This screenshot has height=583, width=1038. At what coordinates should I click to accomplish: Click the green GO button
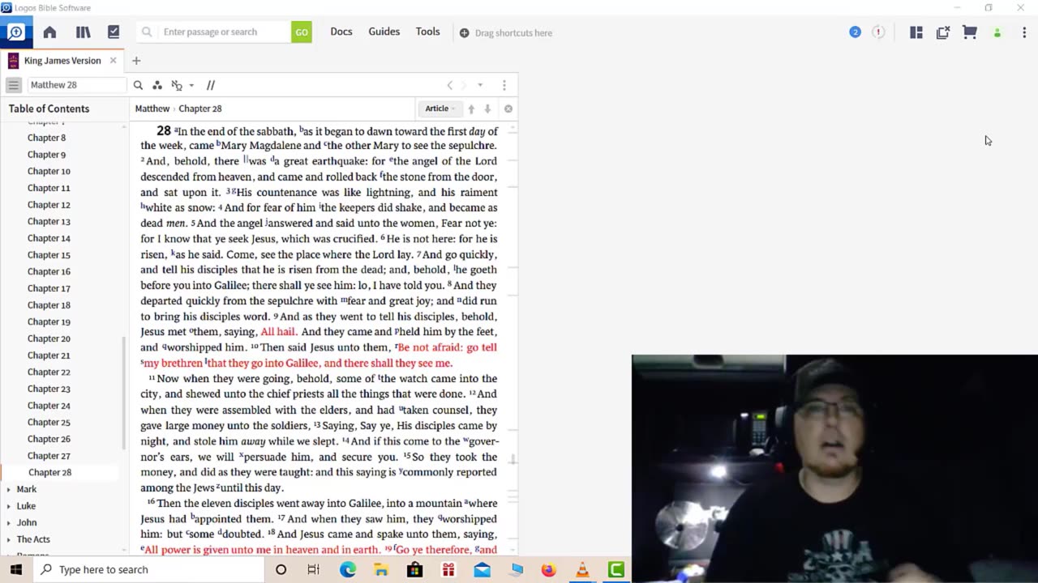[302, 32]
